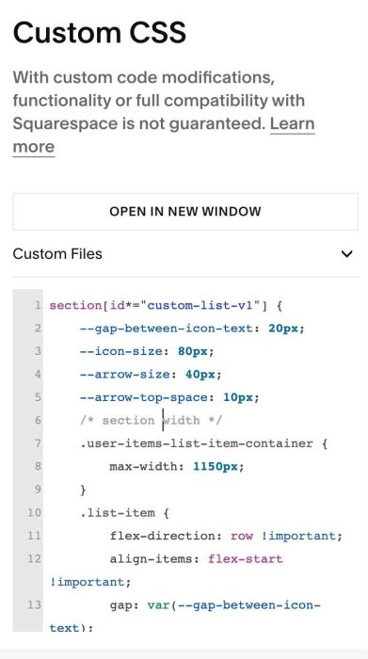
Task: Click code line 'section[id*="custom-list-v1"] {'
Action: click(x=167, y=305)
